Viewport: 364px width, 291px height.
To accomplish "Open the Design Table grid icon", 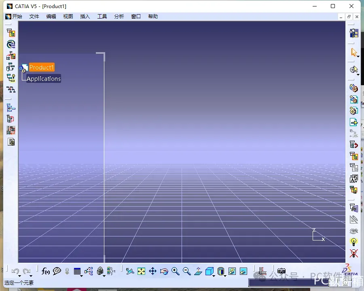I will point(77,271).
